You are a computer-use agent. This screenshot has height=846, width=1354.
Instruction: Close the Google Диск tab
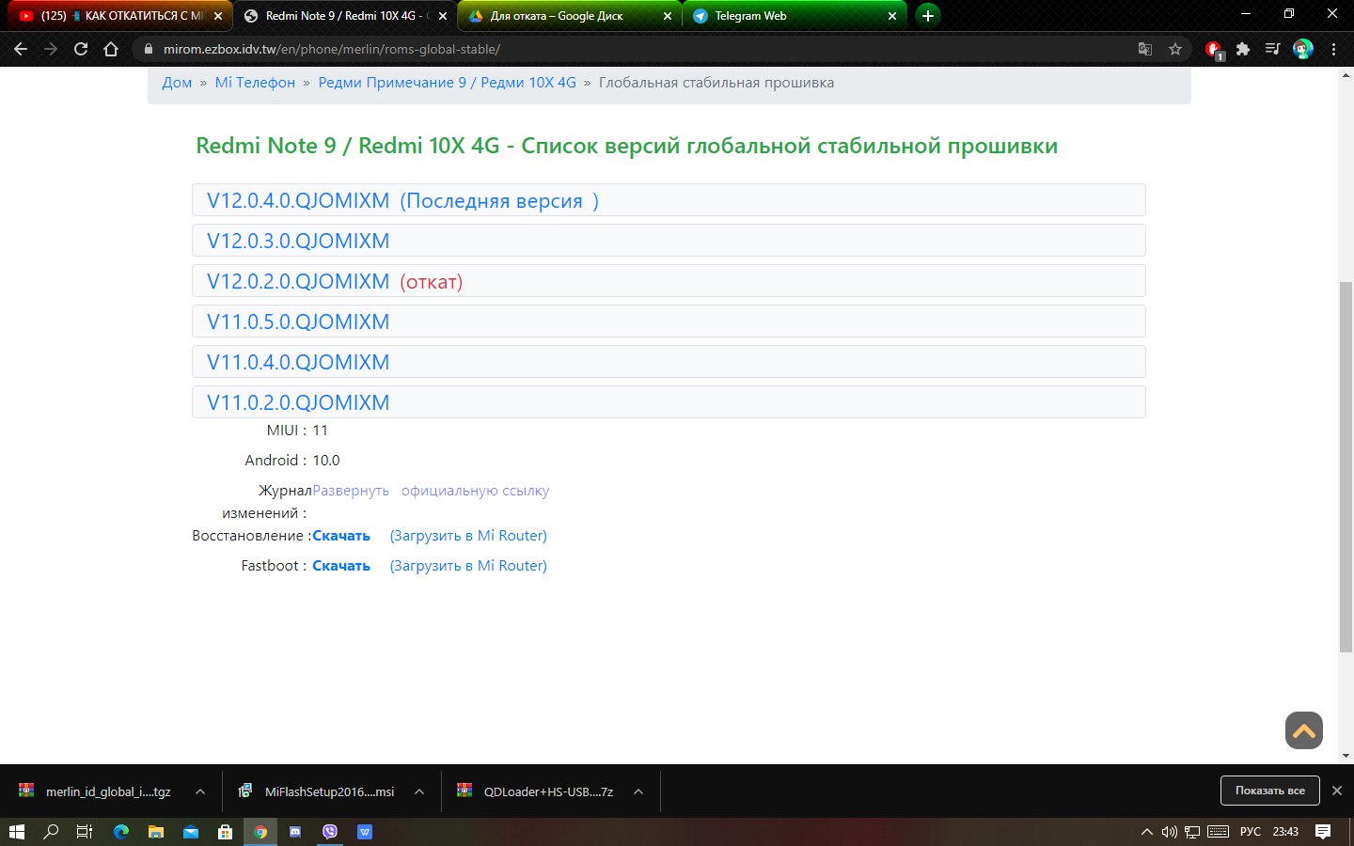668,16
